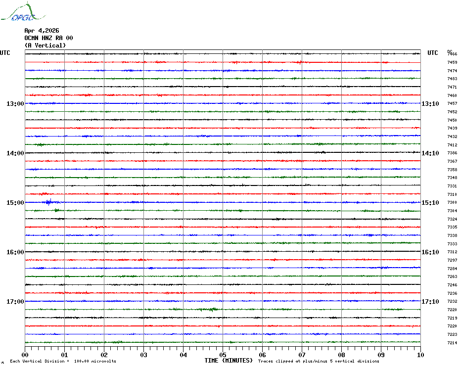
Task: Click the DC value '7214'
Action: 452,343
